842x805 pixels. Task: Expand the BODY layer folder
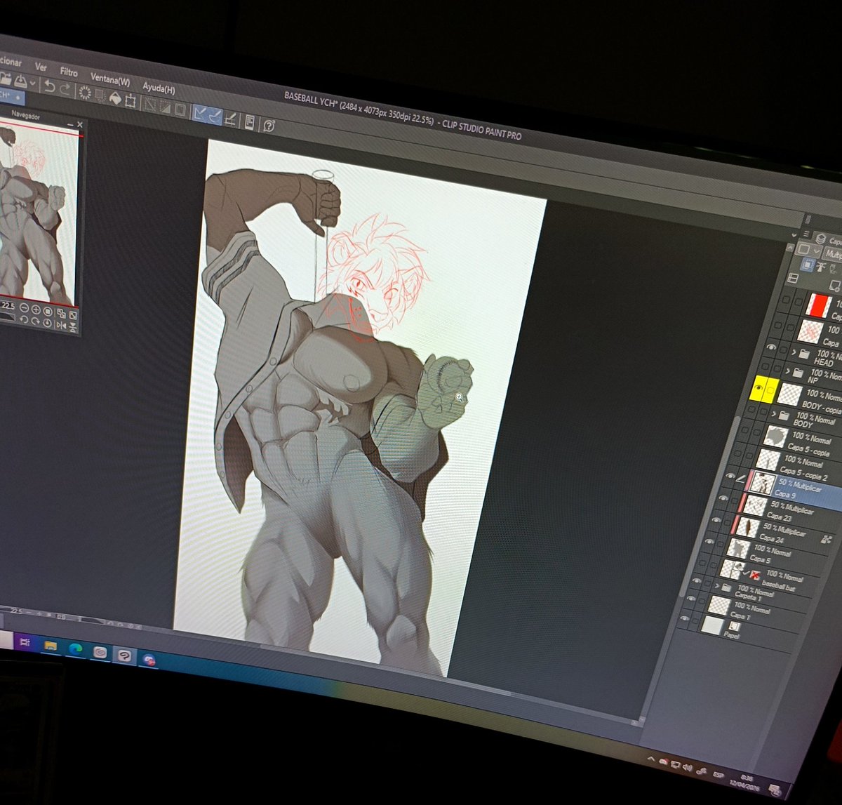[x=774, y=415]
